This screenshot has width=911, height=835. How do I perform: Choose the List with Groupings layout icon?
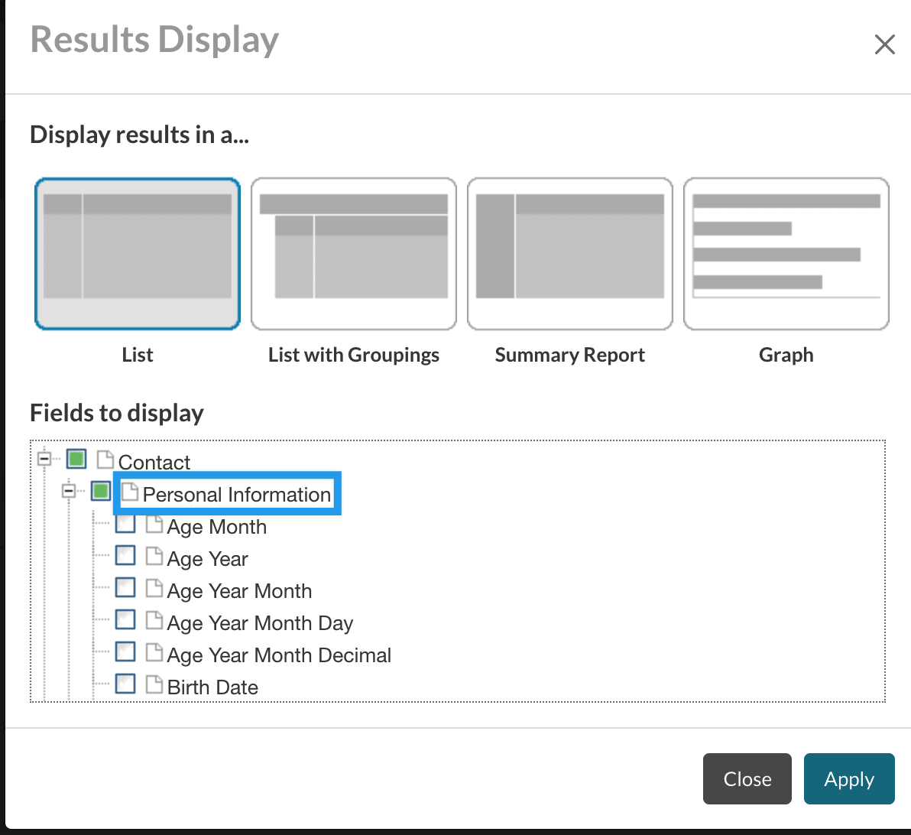click(354, 254)
